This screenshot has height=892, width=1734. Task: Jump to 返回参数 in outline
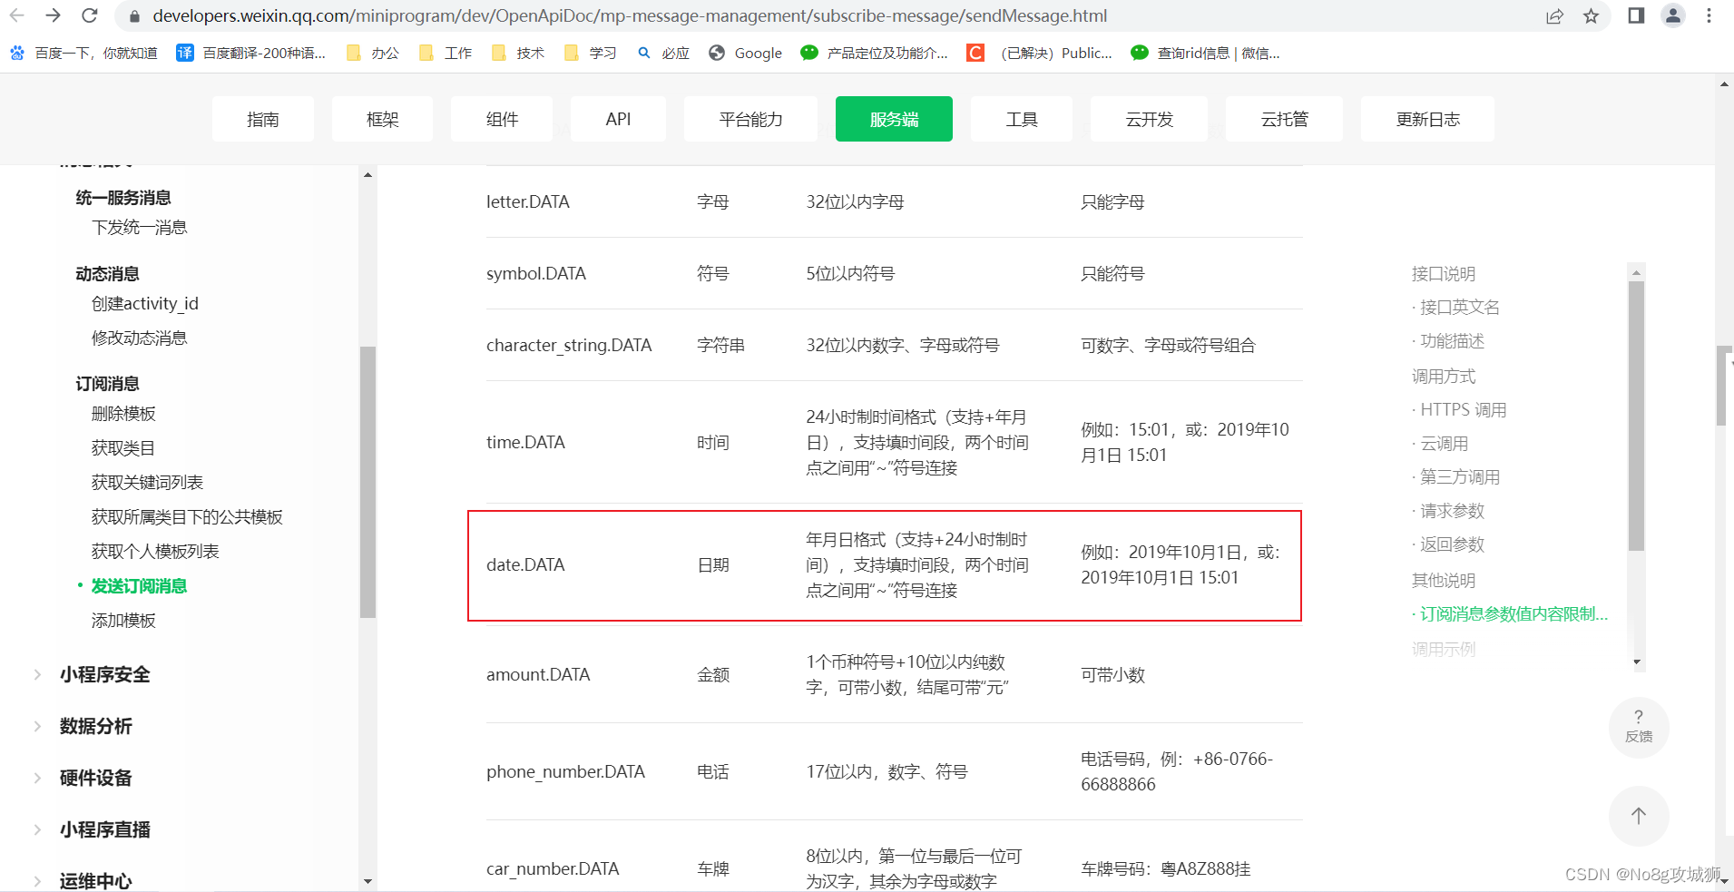click(1452, 544)
